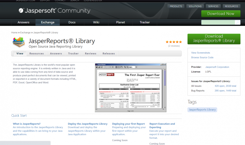Screen dimensions: 245x145
Task: Open the Planet section
Action: pos(120,22)
